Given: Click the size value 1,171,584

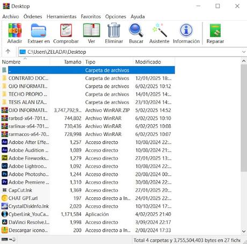Looking at the screenshot, I should click(x=71, y=214).
